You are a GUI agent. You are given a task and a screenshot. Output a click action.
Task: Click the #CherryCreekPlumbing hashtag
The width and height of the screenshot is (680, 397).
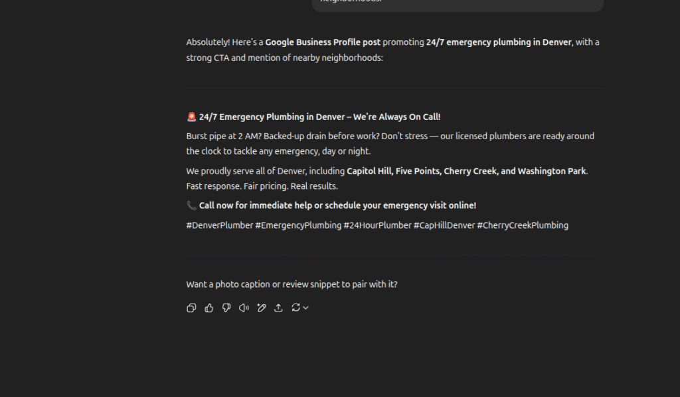click(523, 225)
